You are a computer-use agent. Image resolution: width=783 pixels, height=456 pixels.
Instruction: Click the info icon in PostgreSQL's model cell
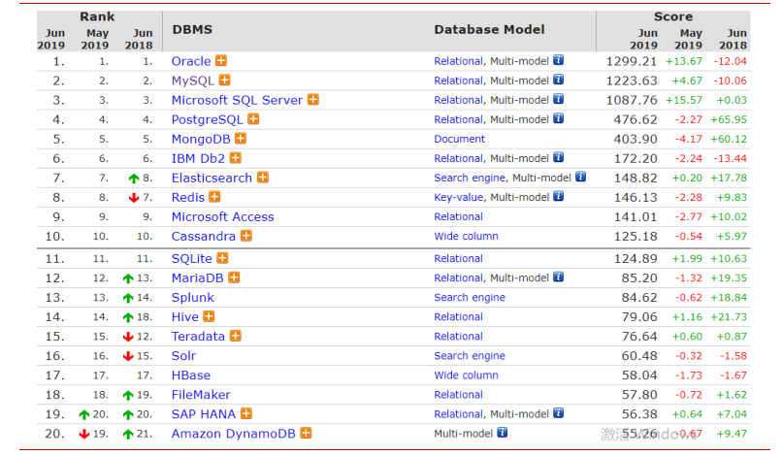(558, 118)
